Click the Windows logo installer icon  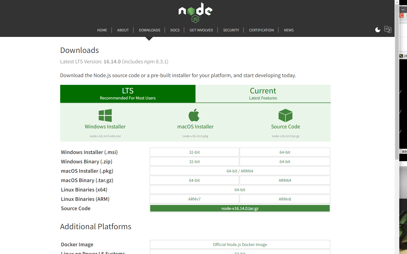coord(105,115)
